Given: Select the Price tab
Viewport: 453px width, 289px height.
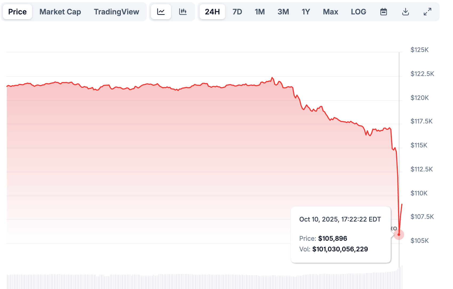Looking at the screenshot, I should pyautogui.click(x=17, y=11).
